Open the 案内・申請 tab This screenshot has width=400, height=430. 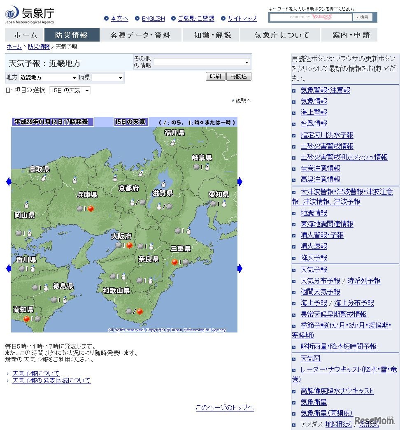coord(349,35)
